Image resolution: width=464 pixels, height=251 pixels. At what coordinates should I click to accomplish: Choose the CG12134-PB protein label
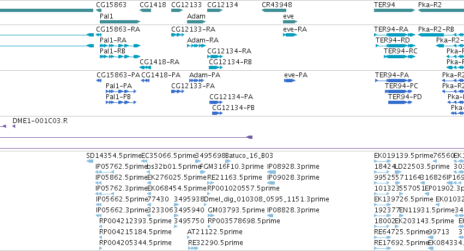point(233,108)
